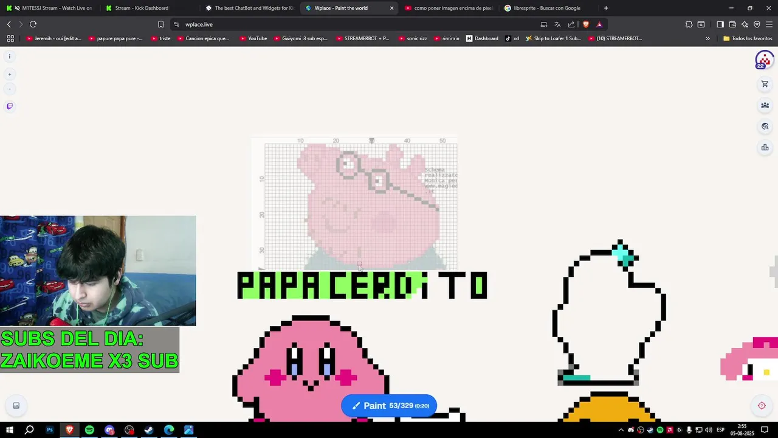Click the share page icon
This screenshot has height=438, width=778.
[x=571, y=24]
